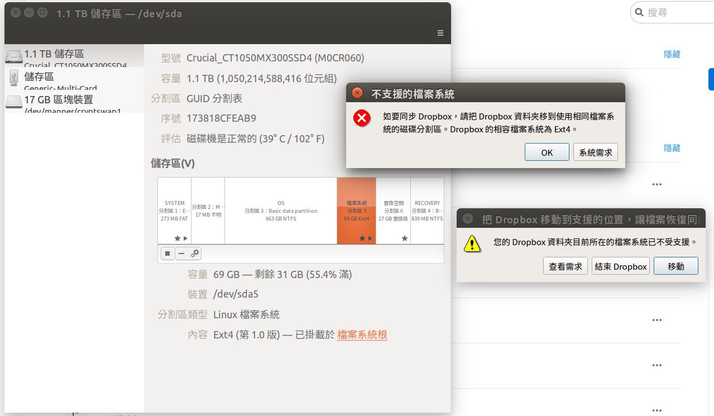
Task: Close the 不支援的檔案系統 error dialog
Action: tap(358, 93)
